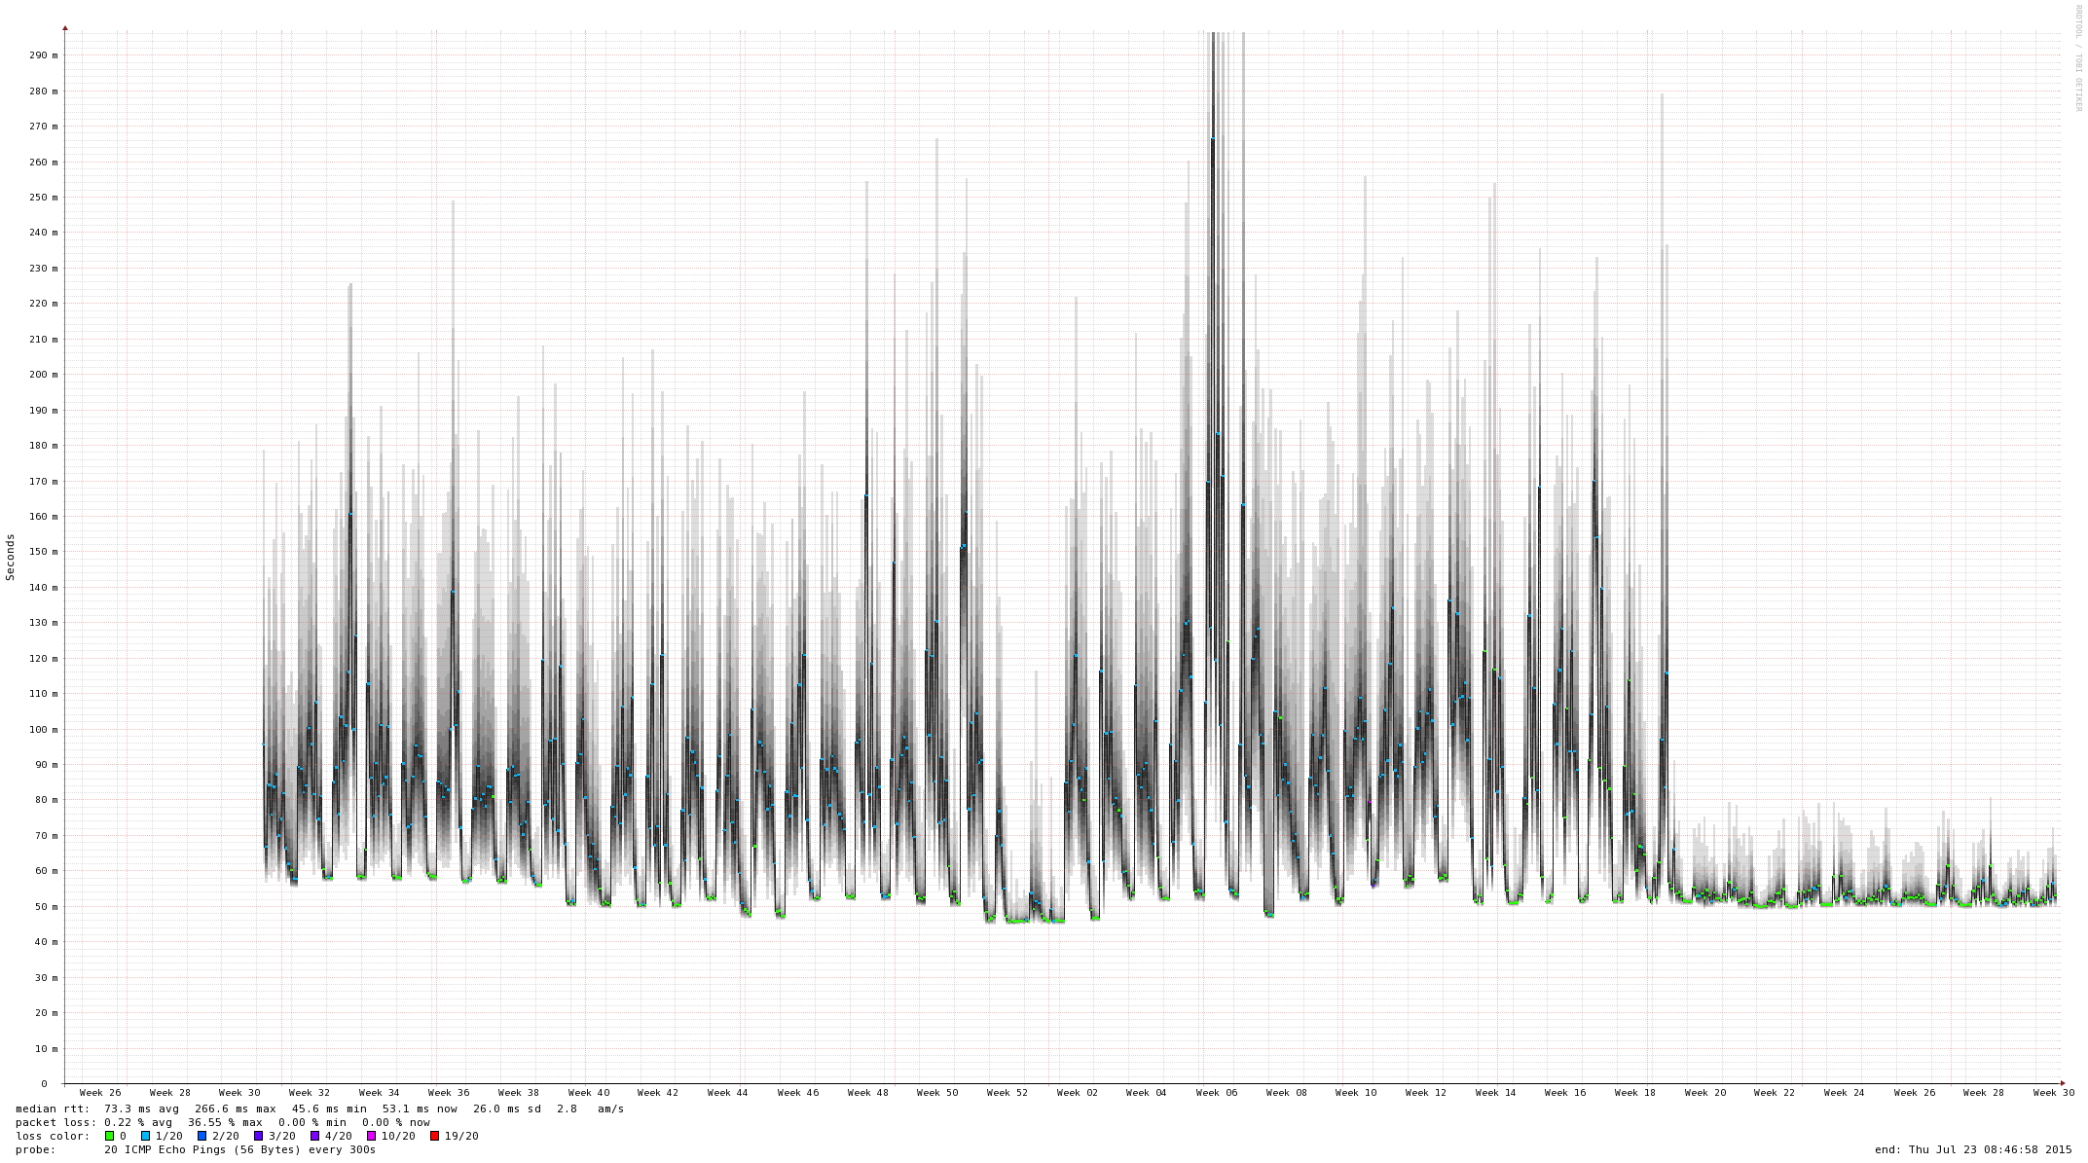
Task: Click the 'Week 06' x-axis label
Action: 1217,1093
